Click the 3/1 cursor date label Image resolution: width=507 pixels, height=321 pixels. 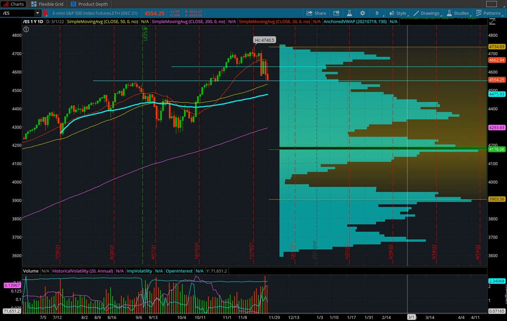tap(412, 317)
